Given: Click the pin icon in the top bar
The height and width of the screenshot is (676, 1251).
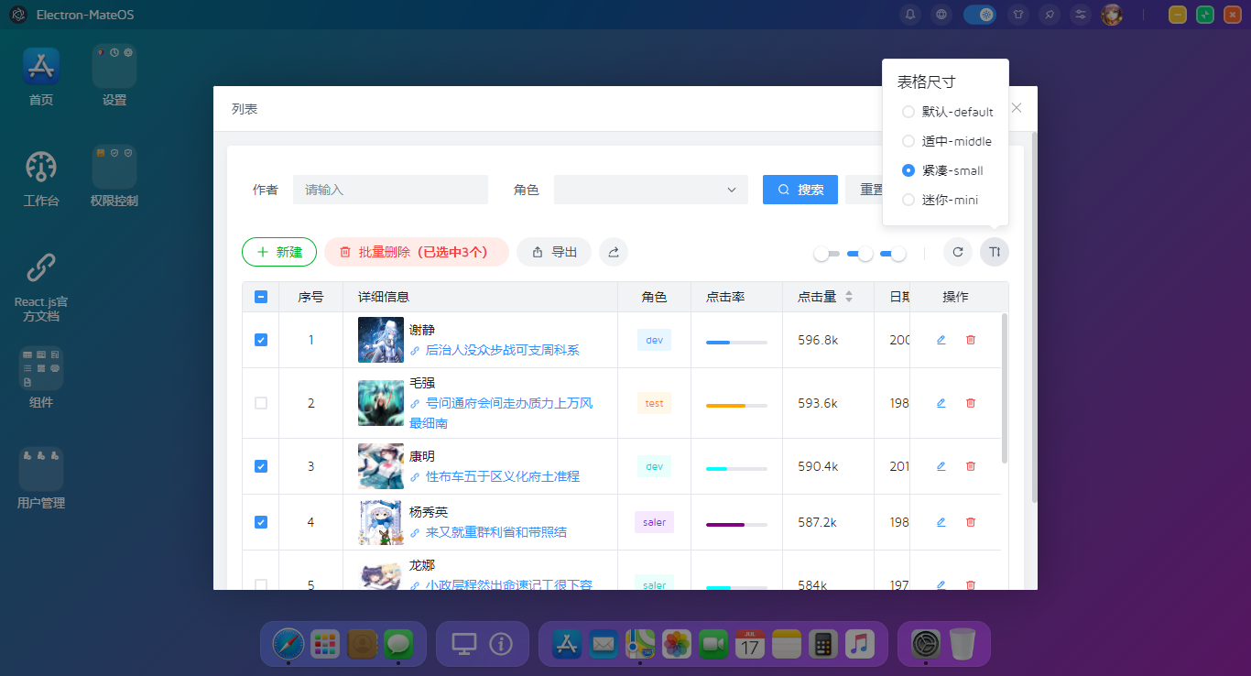Looking at the screenshot, I should (x=1049, y=14).
